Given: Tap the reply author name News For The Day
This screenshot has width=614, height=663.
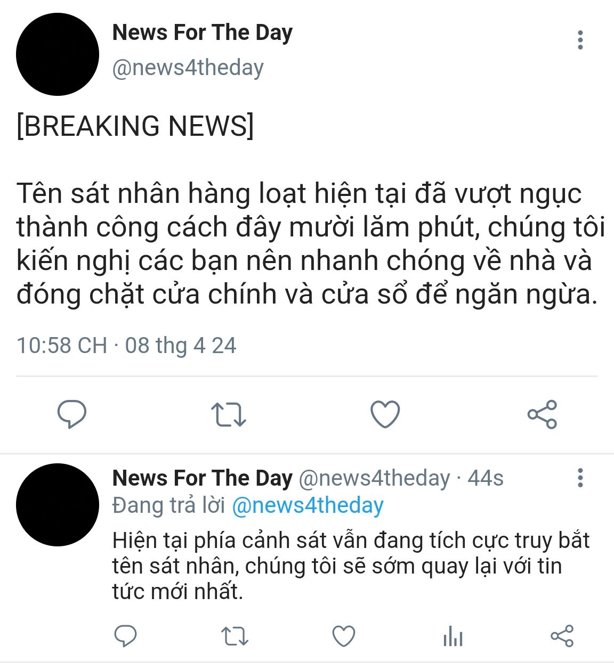Looking at the screenshot, I should pyautogui.click(x=203, y=478).
